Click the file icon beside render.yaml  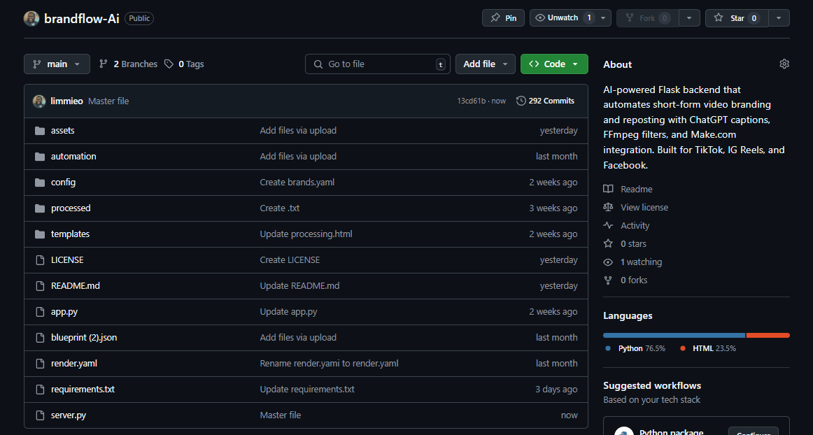pos(40,364)
